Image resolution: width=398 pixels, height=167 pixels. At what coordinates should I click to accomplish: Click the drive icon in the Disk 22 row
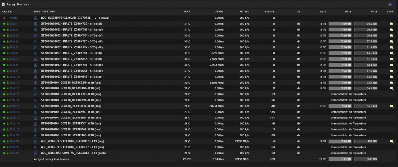coord(36,147)
